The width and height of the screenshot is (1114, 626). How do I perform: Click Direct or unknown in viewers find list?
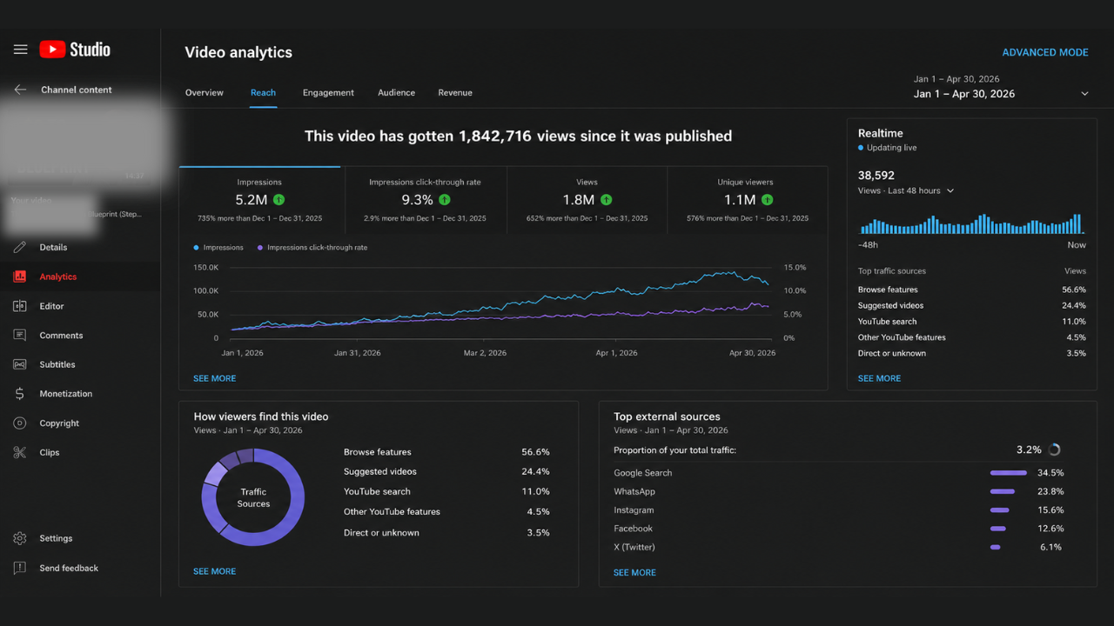(381, 532)
